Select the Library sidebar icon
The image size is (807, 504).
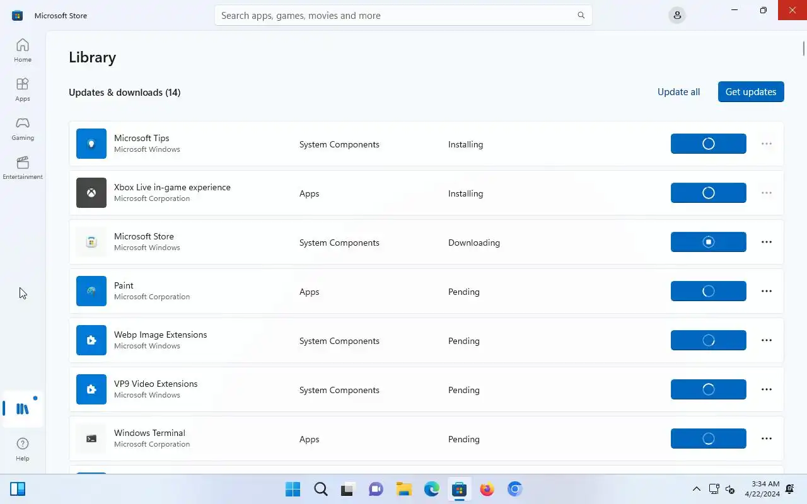click(x=23, y=409)
